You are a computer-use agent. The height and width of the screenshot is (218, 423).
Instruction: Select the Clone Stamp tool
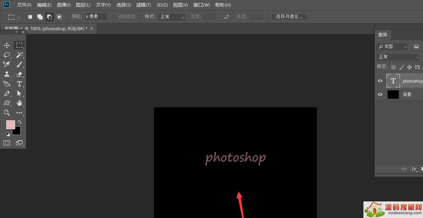(x=7, y=74)
